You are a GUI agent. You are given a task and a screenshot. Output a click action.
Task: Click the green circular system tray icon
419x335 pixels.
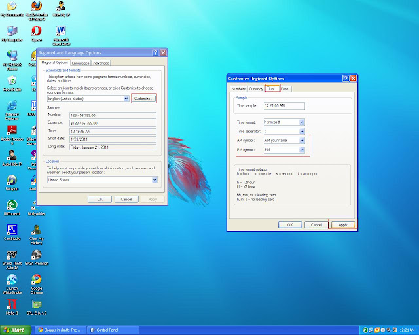365,330
